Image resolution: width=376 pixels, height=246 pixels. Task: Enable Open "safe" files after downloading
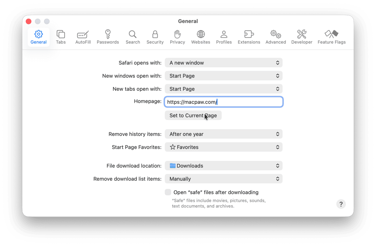(168, 192)
